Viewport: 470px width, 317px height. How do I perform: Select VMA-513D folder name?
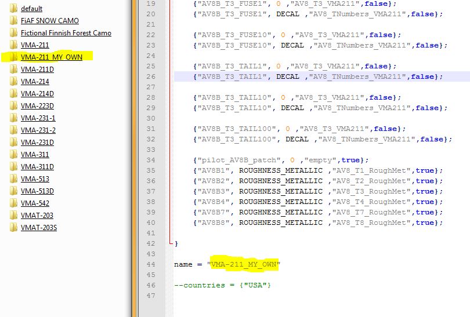coord(37,191)
